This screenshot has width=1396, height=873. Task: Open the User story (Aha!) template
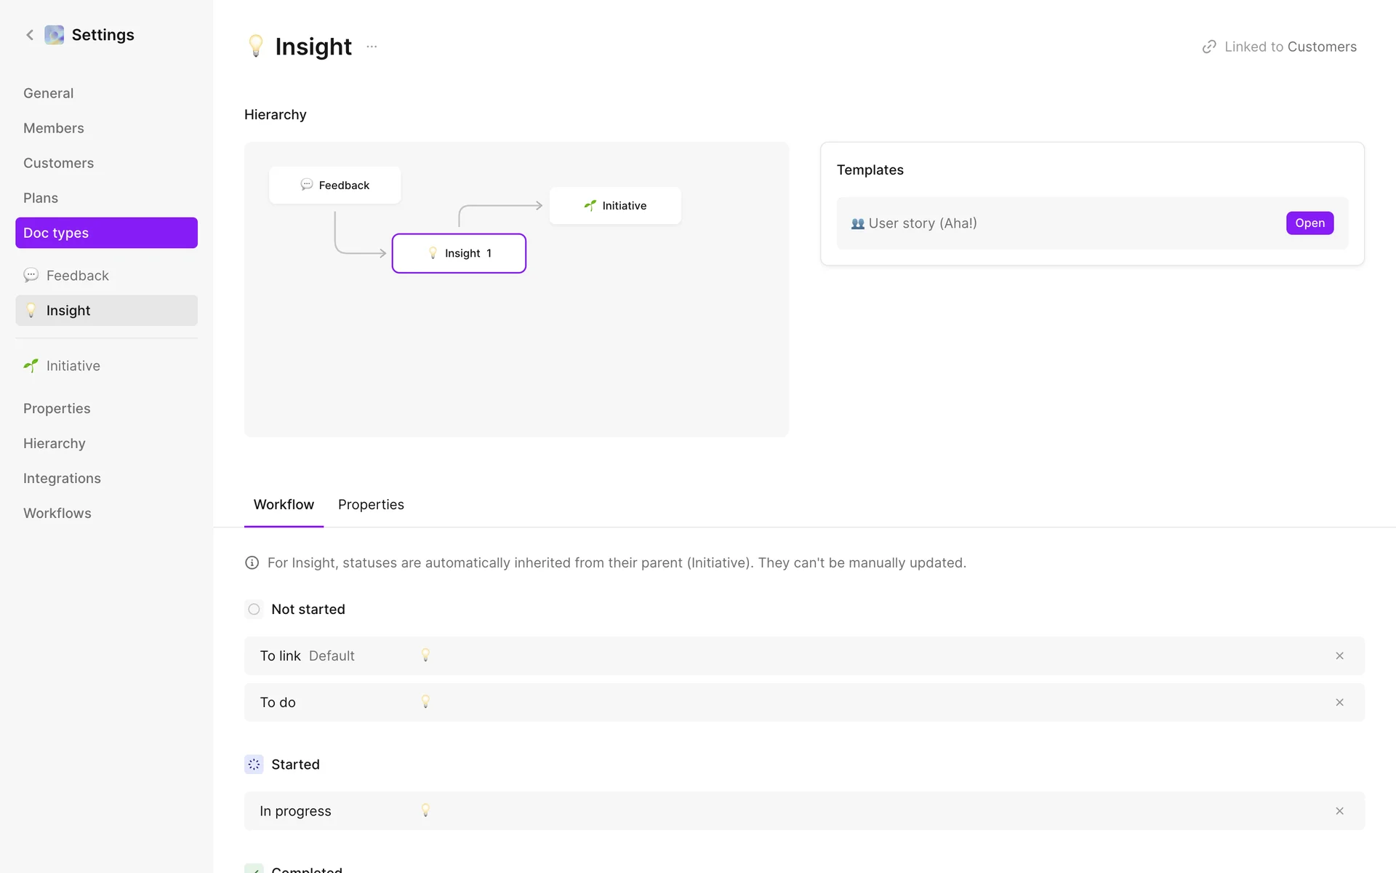pos(1309,223)
